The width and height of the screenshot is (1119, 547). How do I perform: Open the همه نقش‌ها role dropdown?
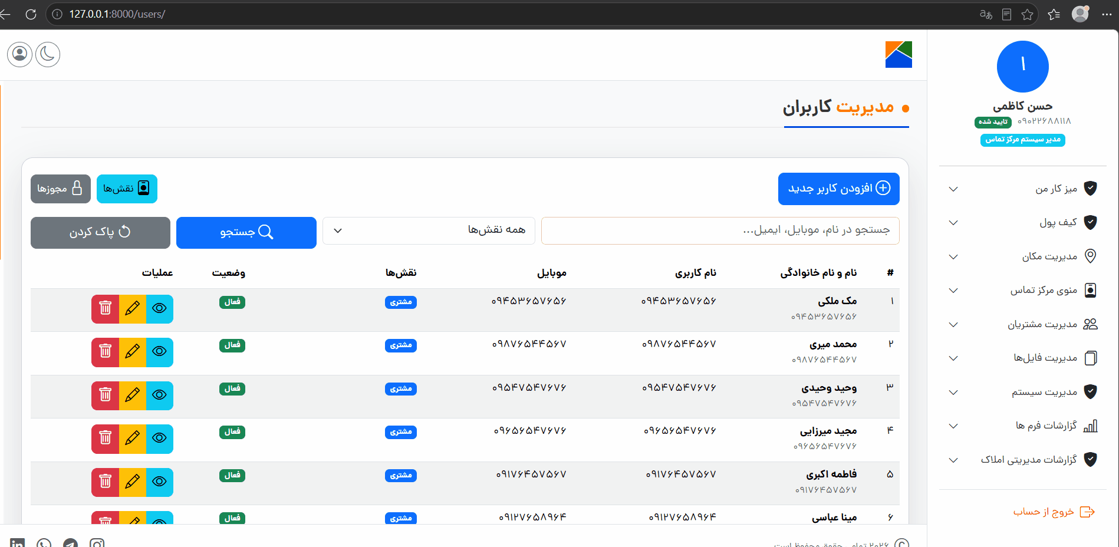coord(429,230)
